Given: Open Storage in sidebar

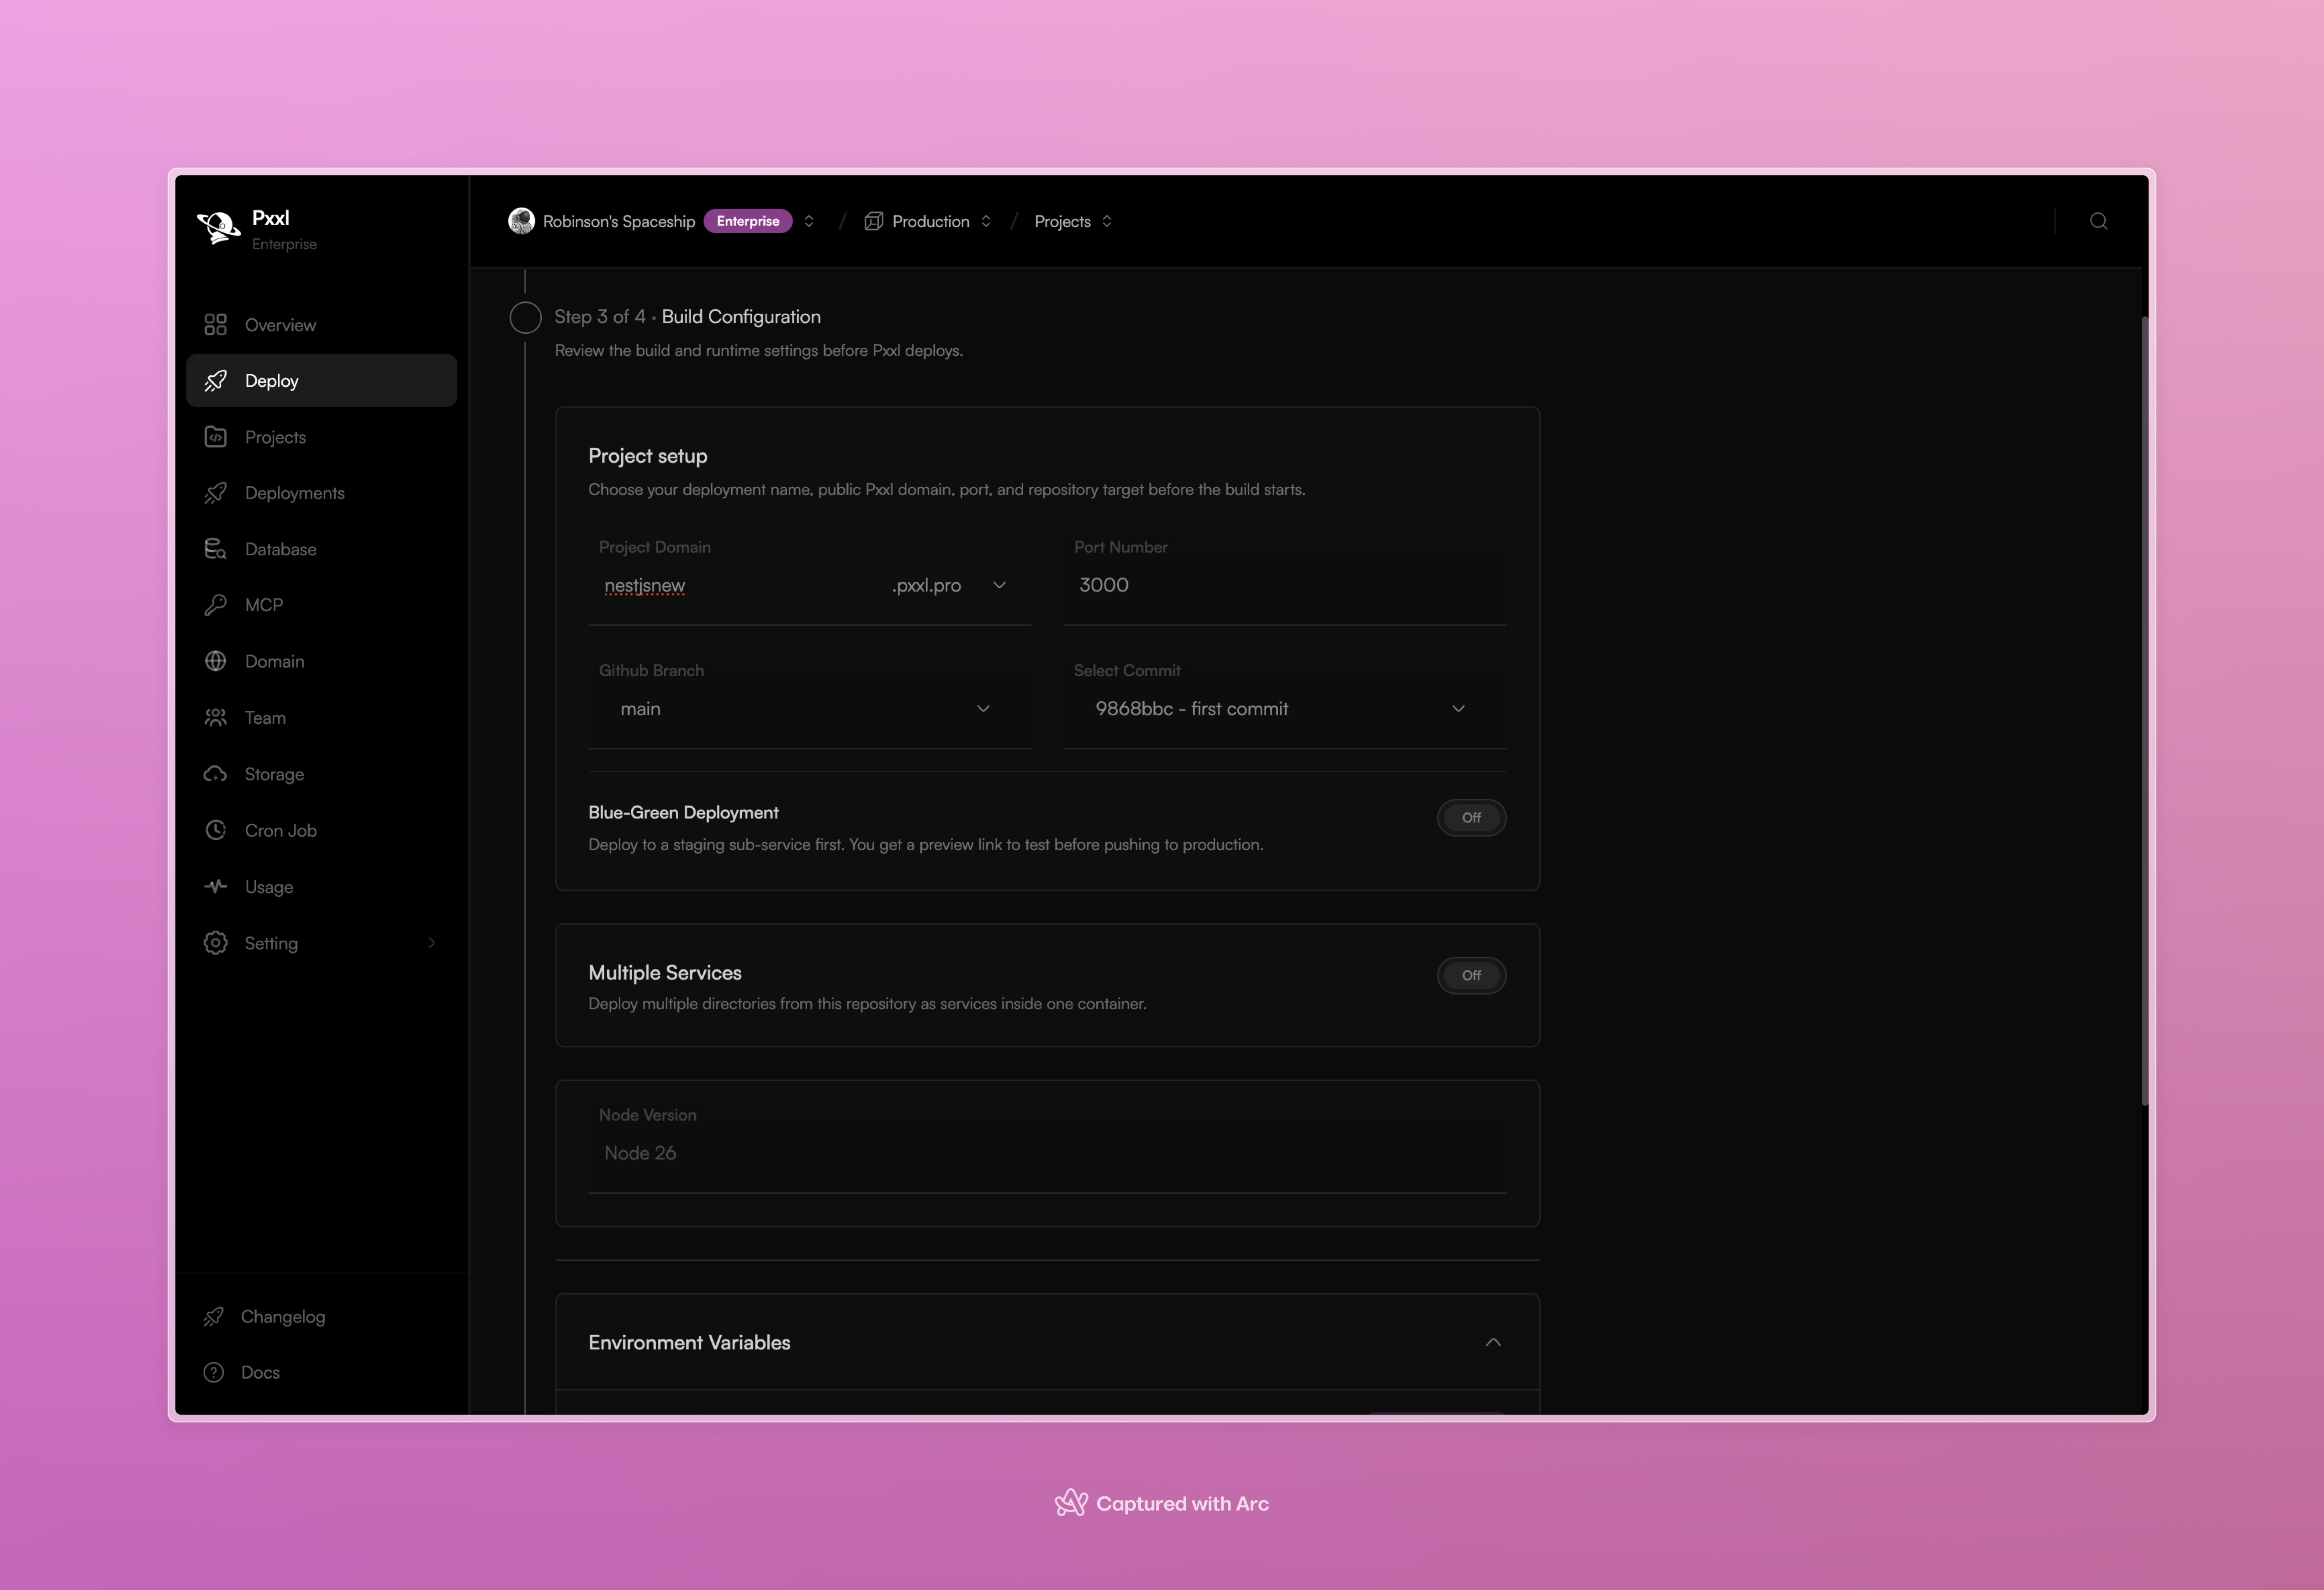Looking at the screenshot, I should click(x=321, y=774).
